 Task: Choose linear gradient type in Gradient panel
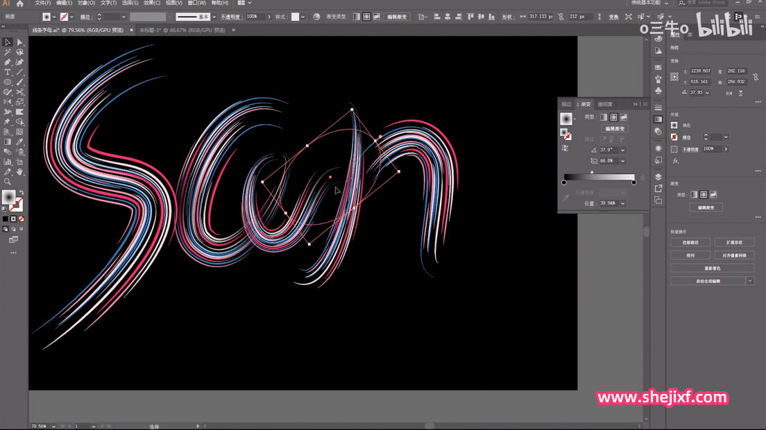604,117
